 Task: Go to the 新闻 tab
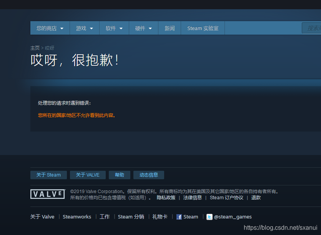pyautogui.click(x=170, y=28)
